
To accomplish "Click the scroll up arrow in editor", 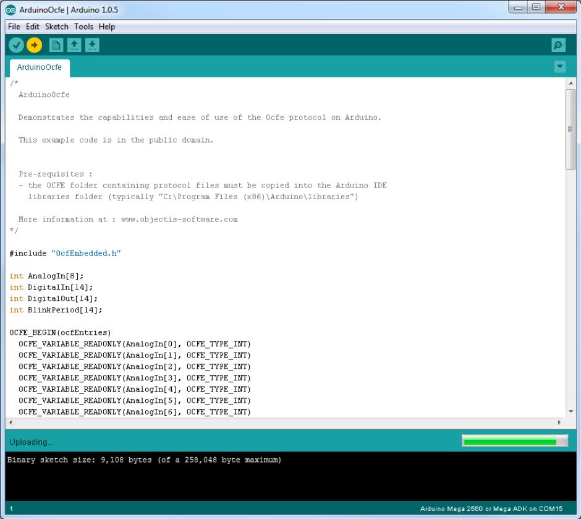I will pos(570,83).
